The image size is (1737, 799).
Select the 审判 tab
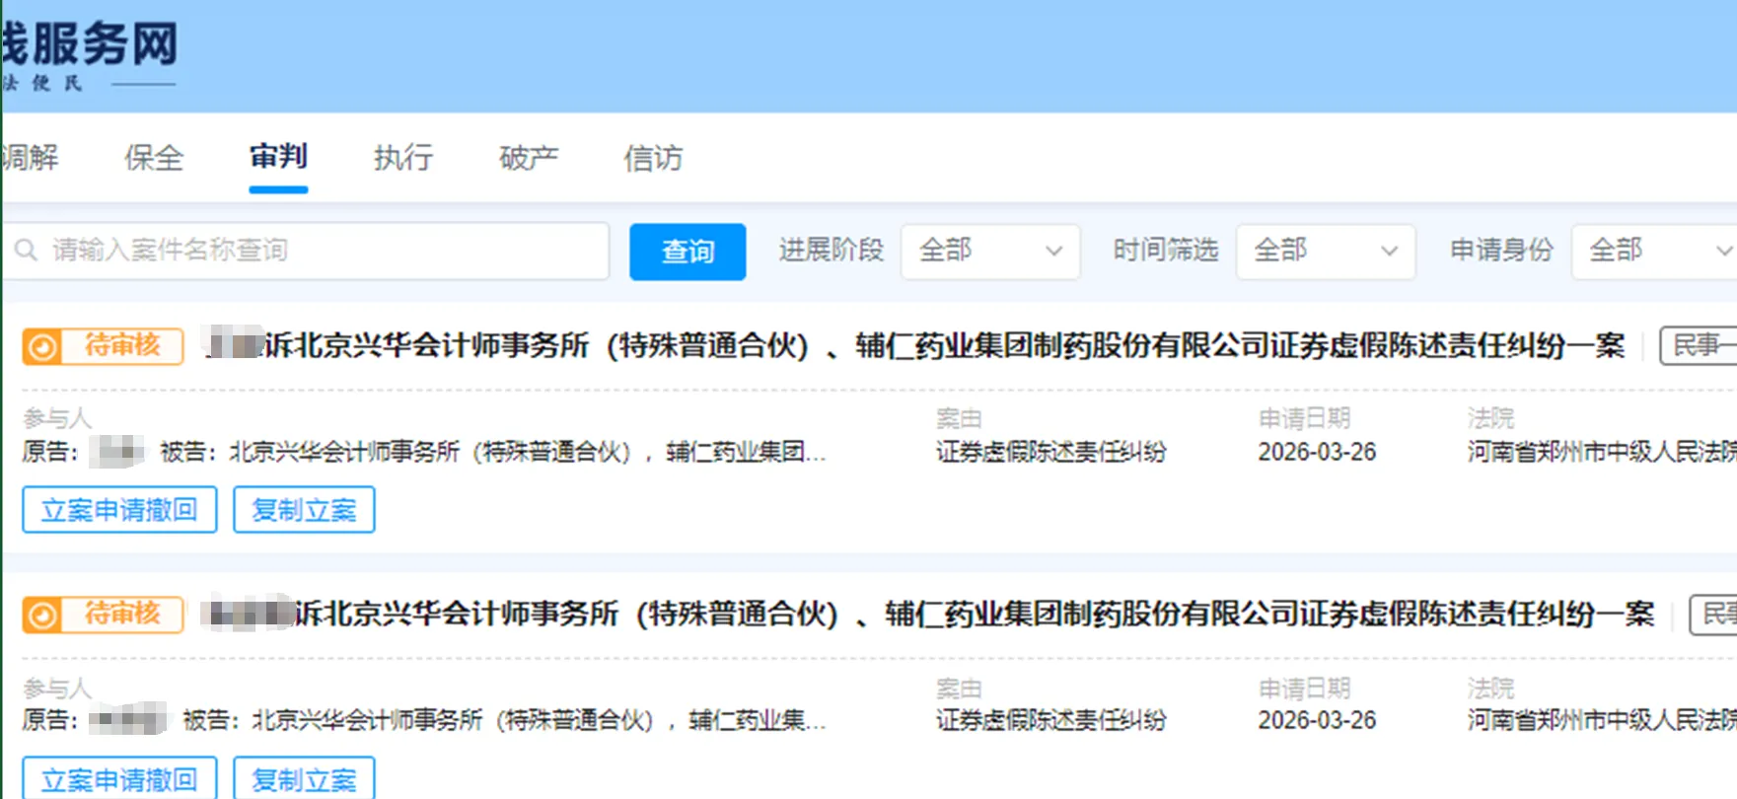278,157
